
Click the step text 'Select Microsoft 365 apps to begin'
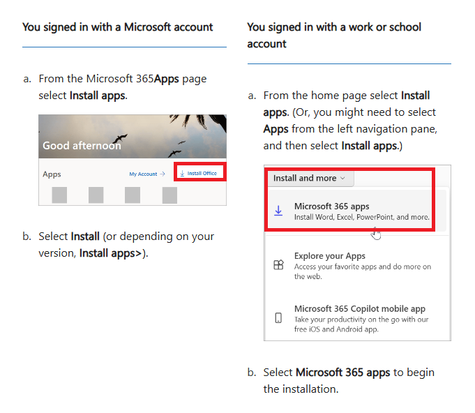tap(349, 373)
